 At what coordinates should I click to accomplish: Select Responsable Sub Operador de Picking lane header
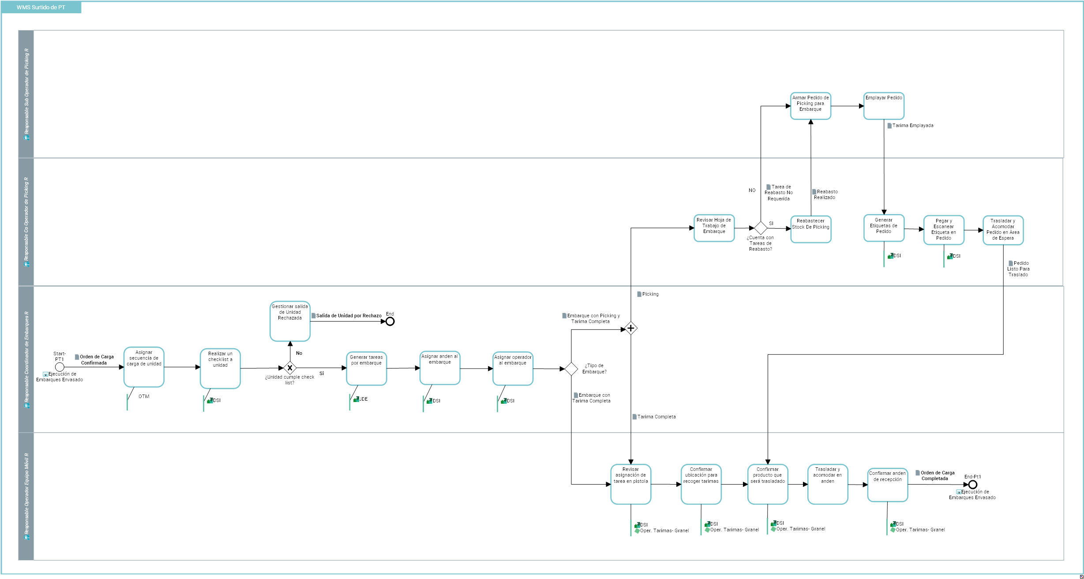pos(26,94)
